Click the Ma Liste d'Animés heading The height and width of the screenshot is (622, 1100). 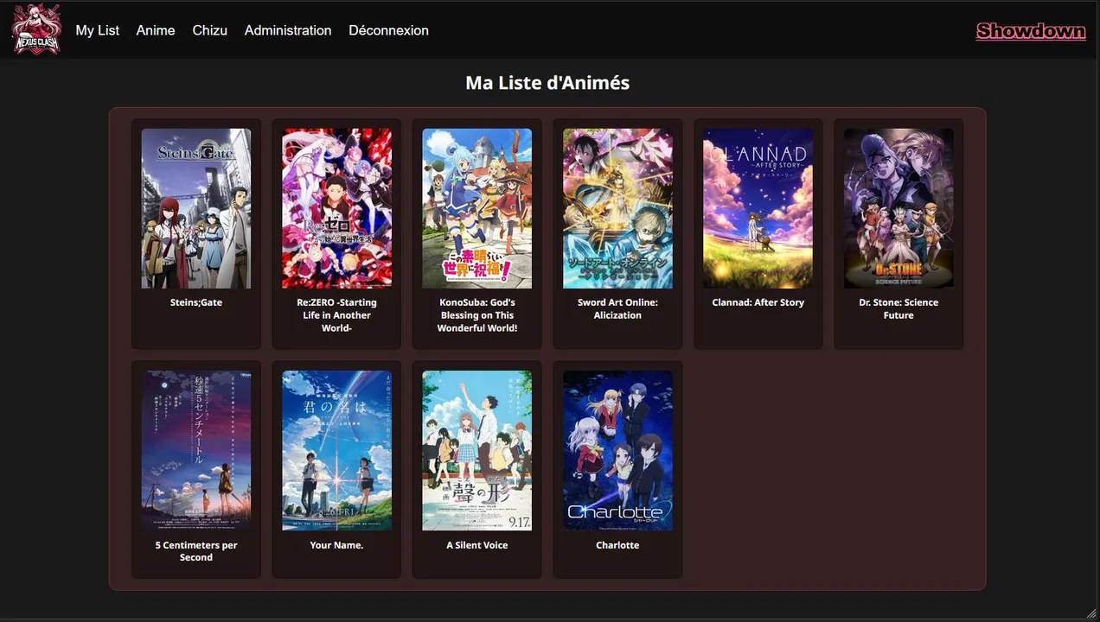tap(547, 83)
